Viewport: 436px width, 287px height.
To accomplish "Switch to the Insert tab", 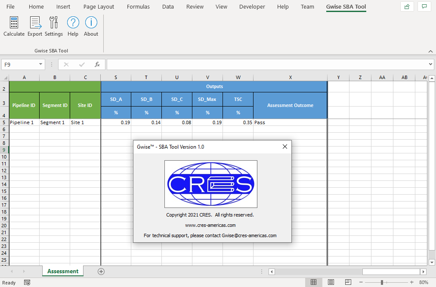I will coord(63,7).
